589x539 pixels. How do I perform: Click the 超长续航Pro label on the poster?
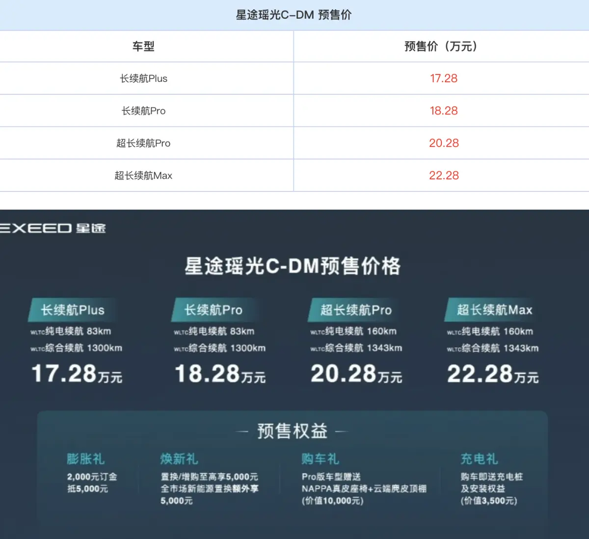(x=356, y=310)
